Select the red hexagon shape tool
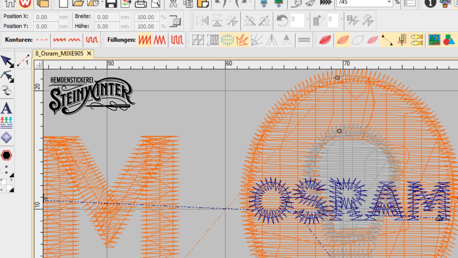458x258 pixels. (x=6, y=155)
